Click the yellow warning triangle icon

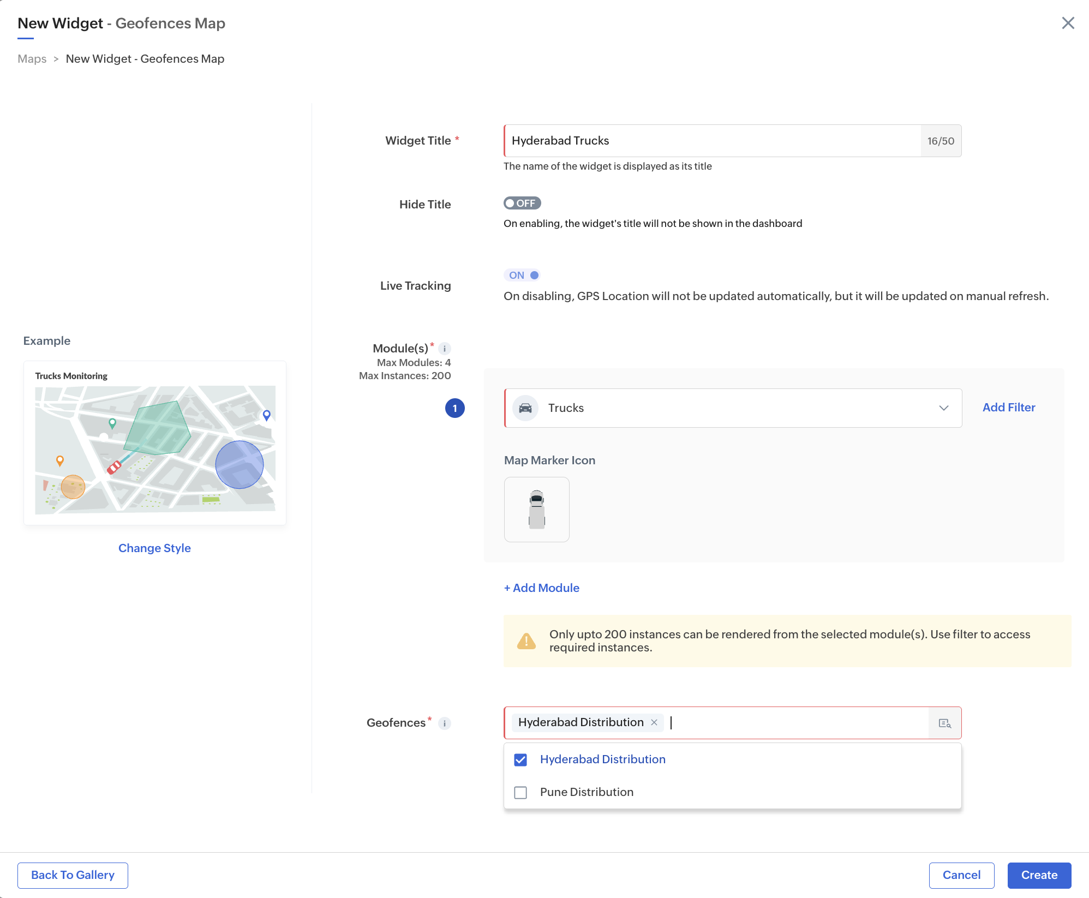tap(526, 641)
